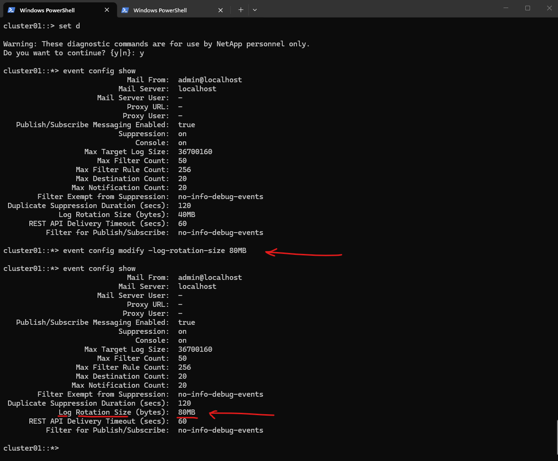
Task: Click the empty cluster01 prompt on the last line
Action: pyautogui.click(x=31, y=448)
